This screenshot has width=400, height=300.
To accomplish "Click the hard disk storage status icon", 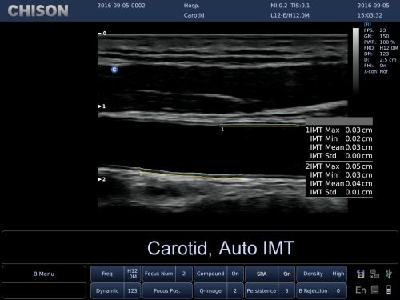I will (x=361, y=274).
